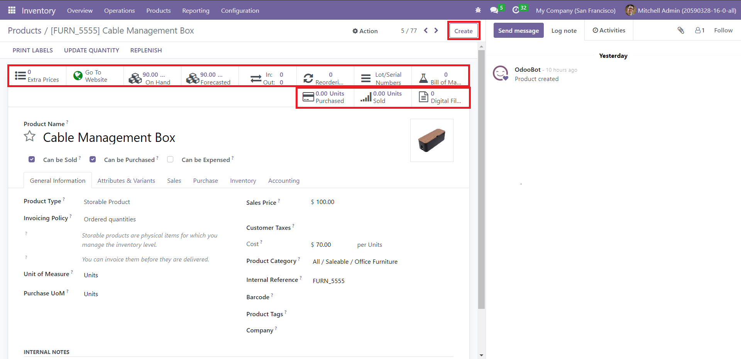
Task: Switch to Accounting tab
Action: tap(284, 180)
